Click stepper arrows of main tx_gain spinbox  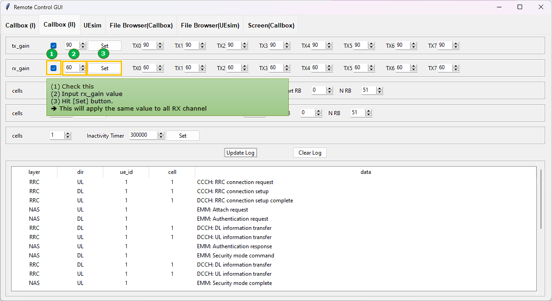click(x=83, y=45)
